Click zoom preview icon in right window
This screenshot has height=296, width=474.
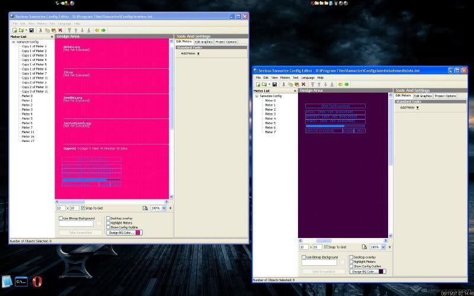point(364,247)
